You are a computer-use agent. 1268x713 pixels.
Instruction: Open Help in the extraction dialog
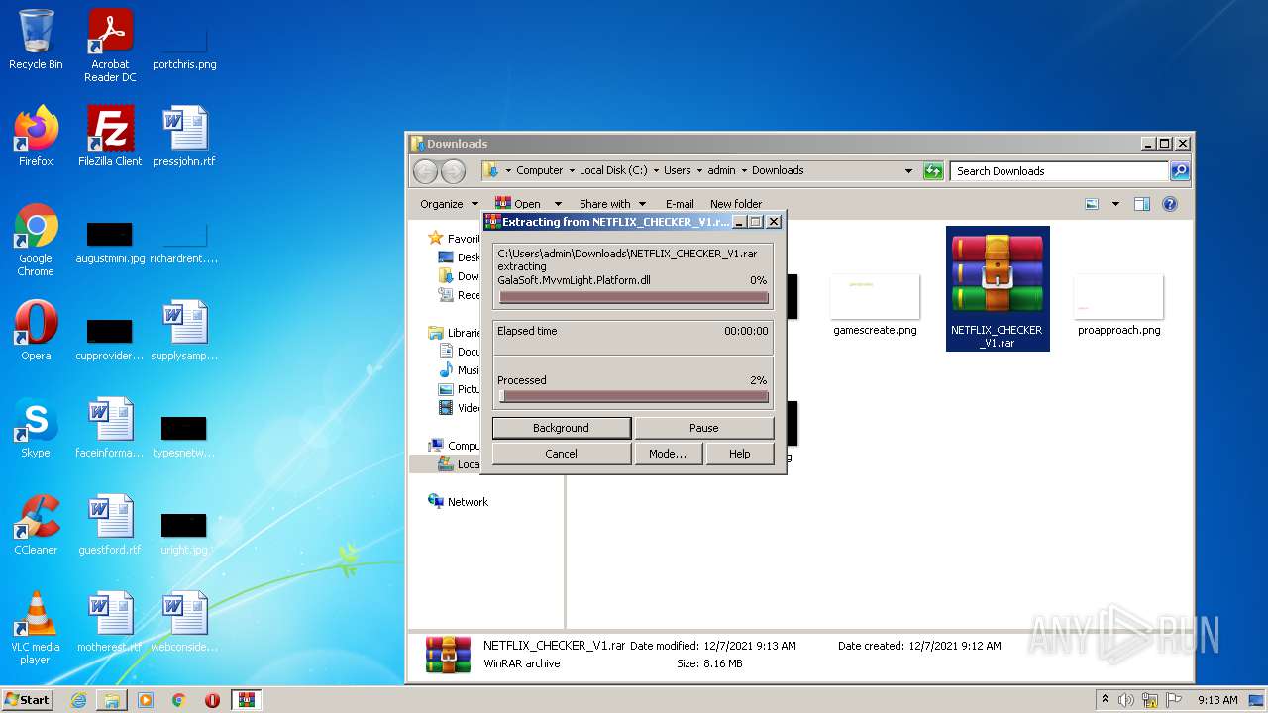point(740,454)
